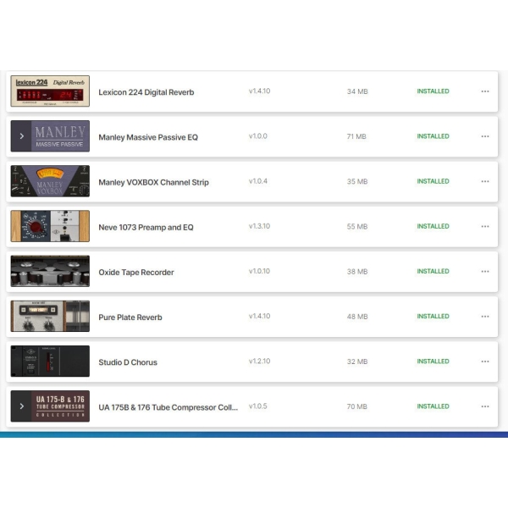This screenshot has width=508, height=508.
Task: Open more options for Manley Massive Passive EQ
Action: (484, 136)
